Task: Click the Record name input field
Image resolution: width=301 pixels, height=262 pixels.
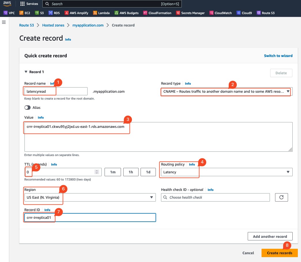Action: [56, 91]
